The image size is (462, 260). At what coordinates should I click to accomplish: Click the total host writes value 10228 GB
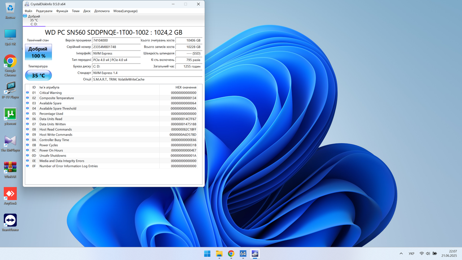click(189, 47)
